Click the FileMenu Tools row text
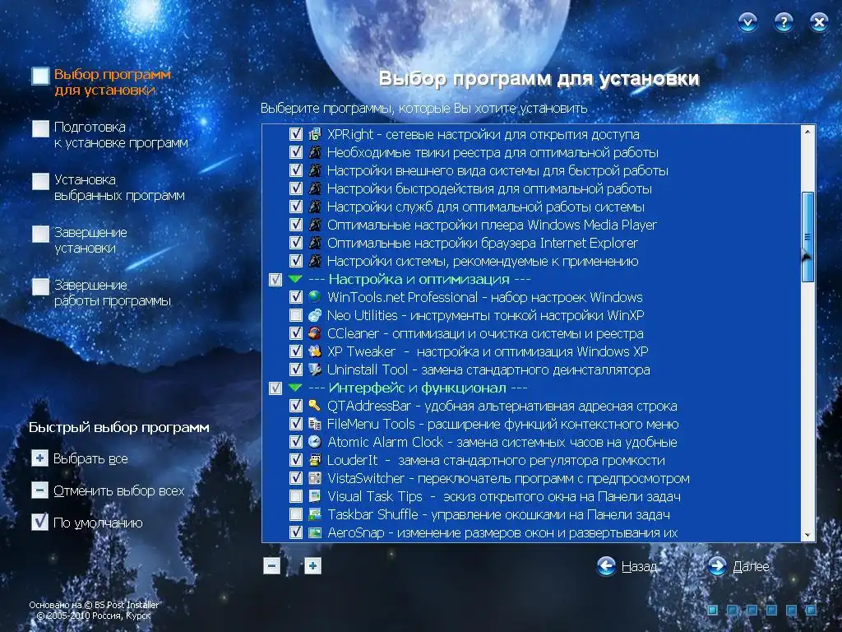The image size is (842, 632). click(502, 424)
